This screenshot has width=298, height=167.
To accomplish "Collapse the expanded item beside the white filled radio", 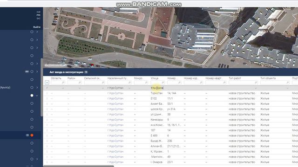I will click(x=37, y=96).
